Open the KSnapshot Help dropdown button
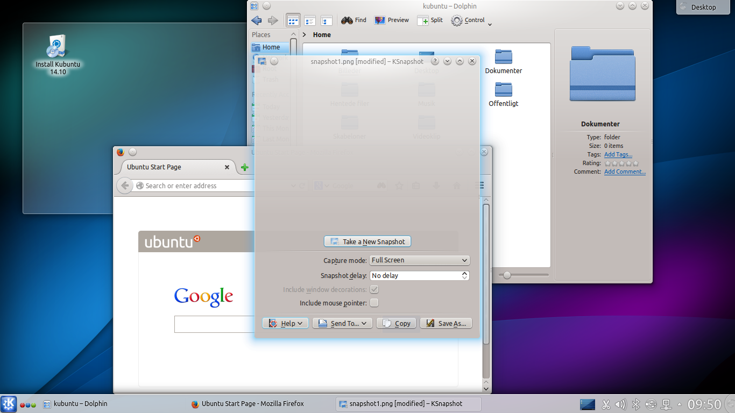The height and width of the screenshot is (413, 735). point(285,323)
